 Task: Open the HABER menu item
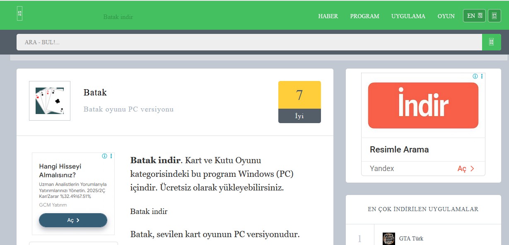(x=328, y=16)
